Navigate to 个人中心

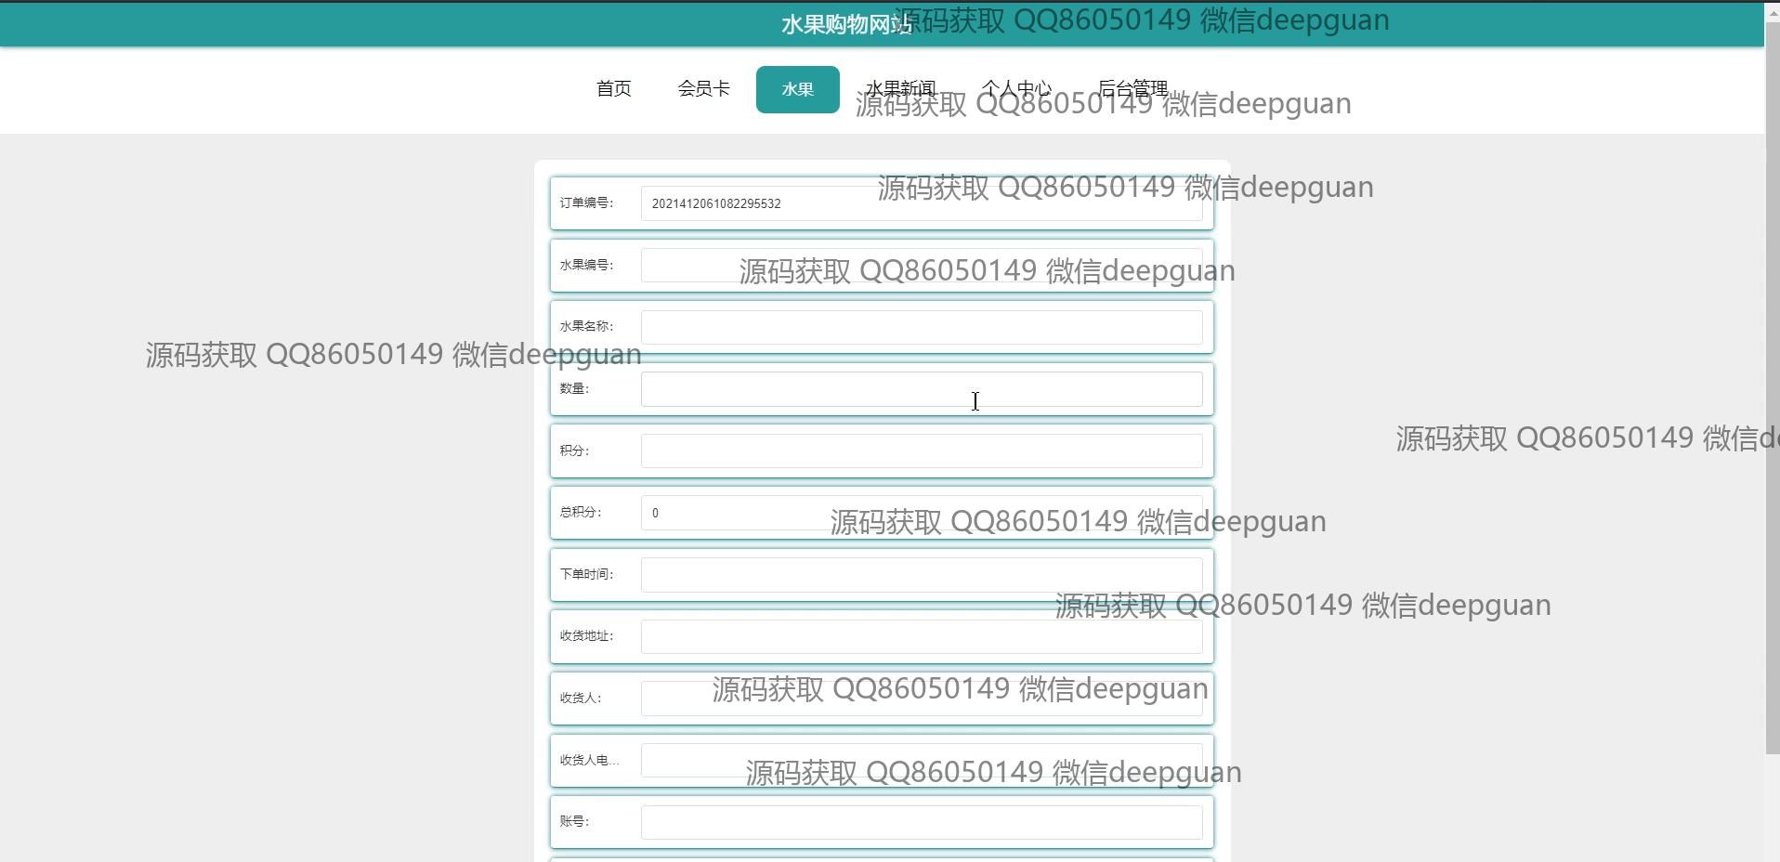coord(1015,89)
